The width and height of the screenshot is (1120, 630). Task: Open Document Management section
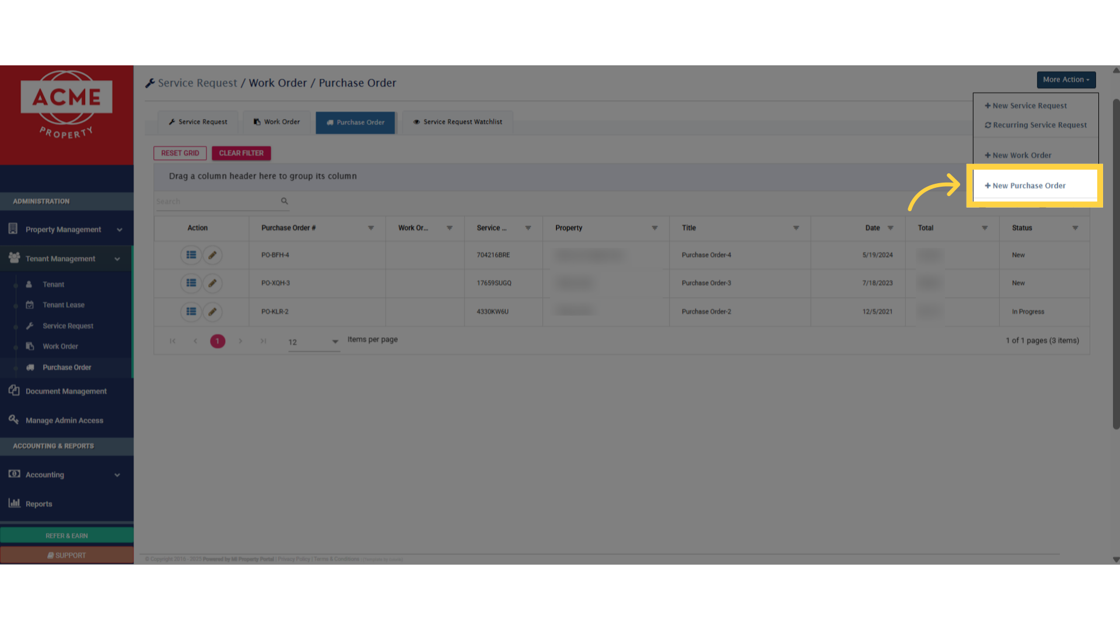[66, 391]
